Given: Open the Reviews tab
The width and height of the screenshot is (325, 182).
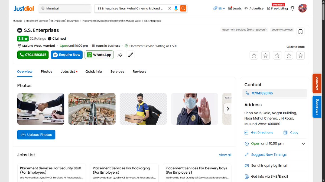Looking at the screenshot, I should click(x=139, y=71).
